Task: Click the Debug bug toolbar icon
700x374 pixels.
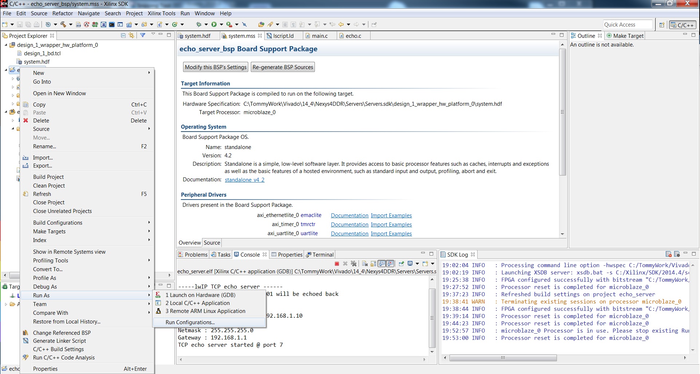Action: [x=199, y=24]
